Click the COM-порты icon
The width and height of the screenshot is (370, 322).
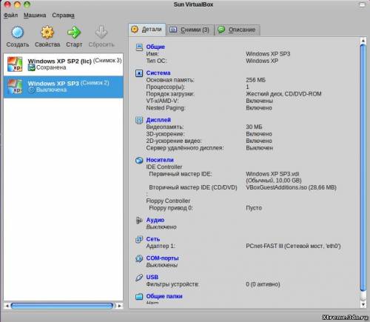[139, 258]
